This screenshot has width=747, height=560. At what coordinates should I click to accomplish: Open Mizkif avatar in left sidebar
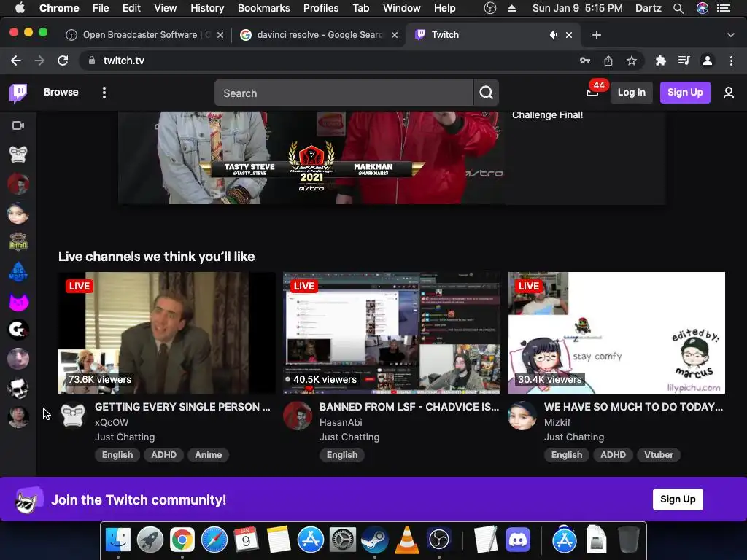pyautogui.click(x=18, y=214)
